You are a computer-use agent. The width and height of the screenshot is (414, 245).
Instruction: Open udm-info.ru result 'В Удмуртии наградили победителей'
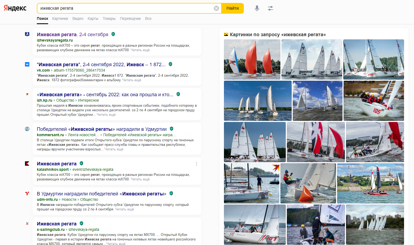tap(102, 194)
